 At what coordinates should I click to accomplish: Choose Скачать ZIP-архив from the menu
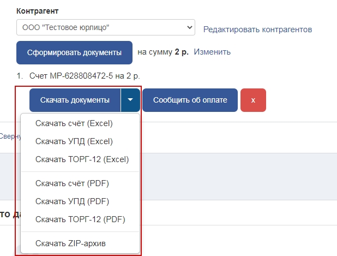click(80, 243)
